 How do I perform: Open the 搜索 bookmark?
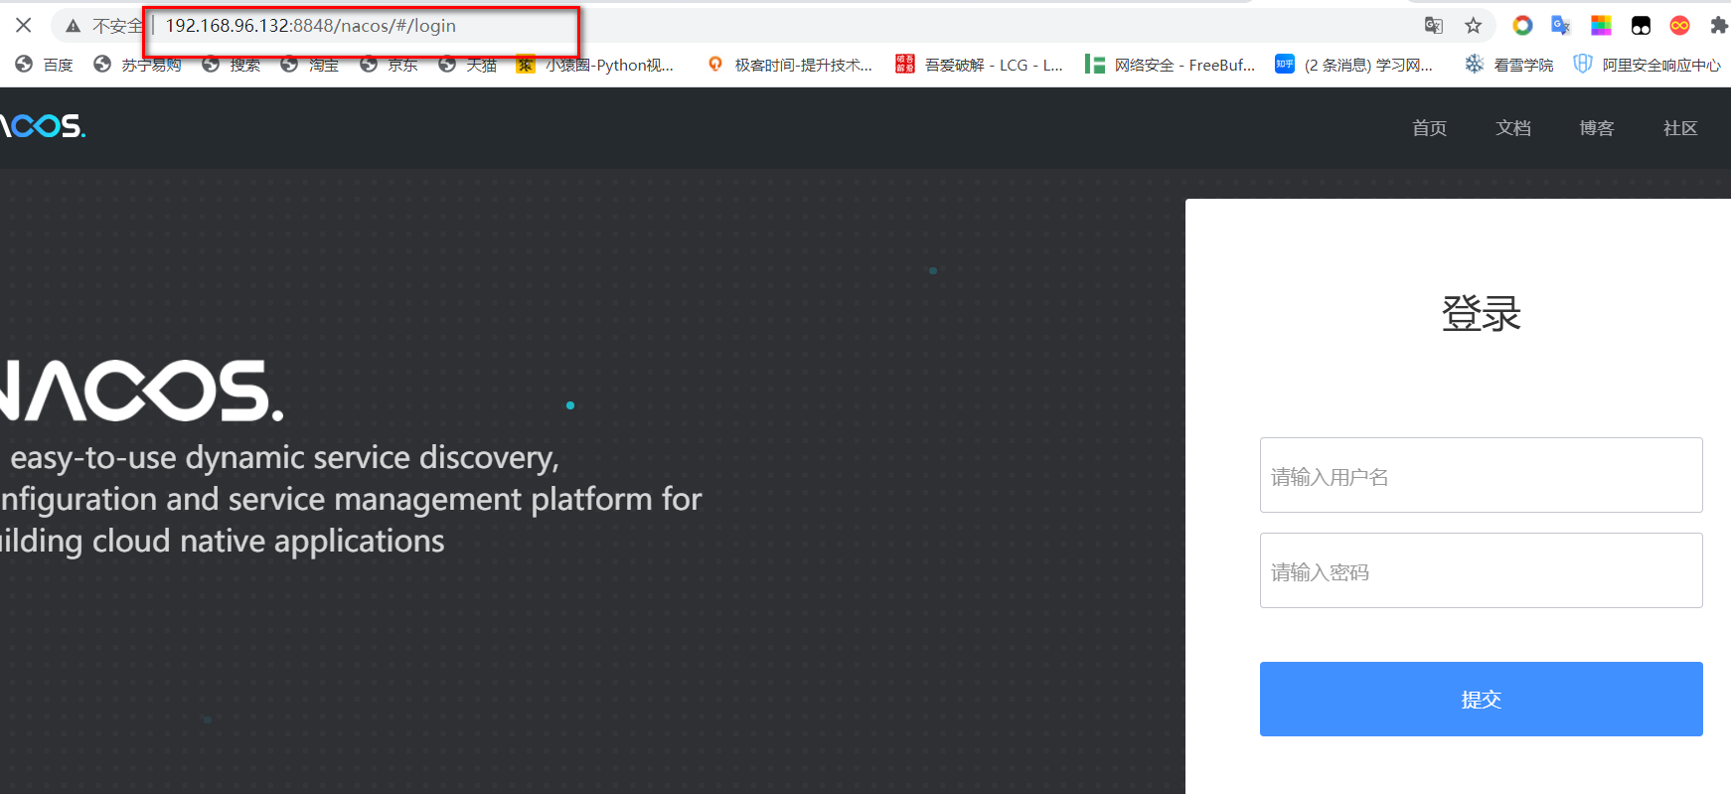click(231, 65)
